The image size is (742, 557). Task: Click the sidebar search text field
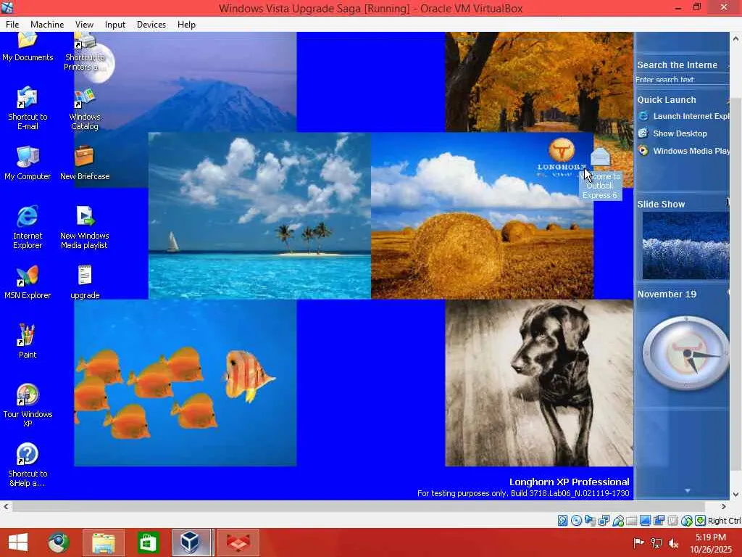[682, 80]
